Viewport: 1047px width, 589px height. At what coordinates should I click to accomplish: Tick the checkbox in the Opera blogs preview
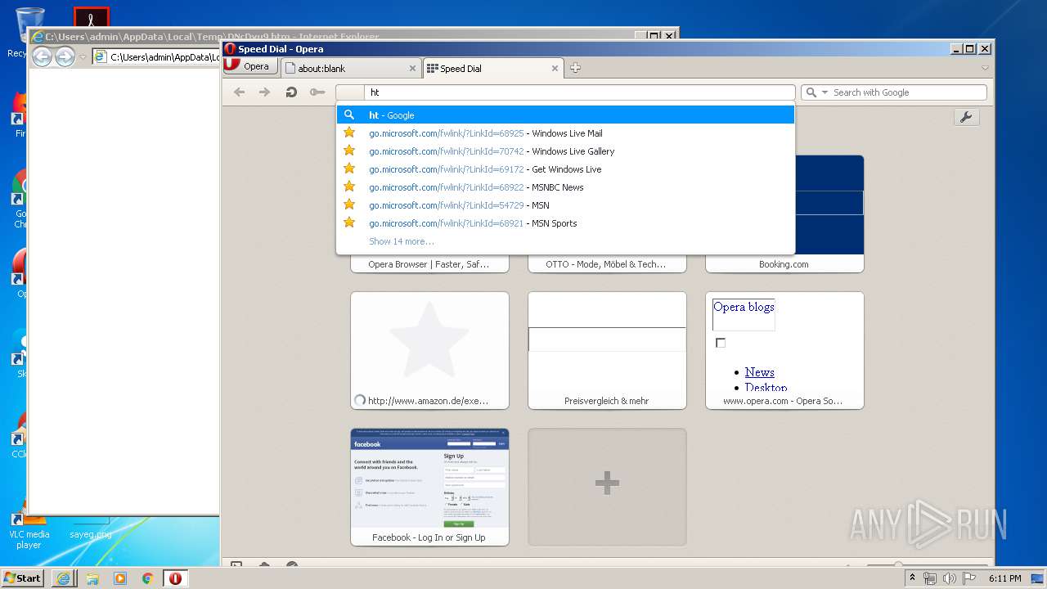click(x=721, y=343)
